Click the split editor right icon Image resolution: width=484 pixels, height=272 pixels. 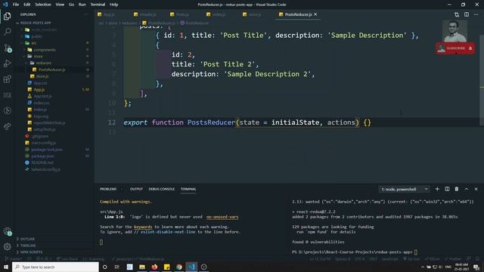pyautogui.click(x=467, y=14)
